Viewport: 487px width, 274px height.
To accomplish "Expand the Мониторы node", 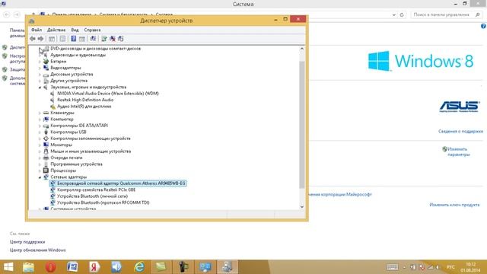I will point(40,145).
